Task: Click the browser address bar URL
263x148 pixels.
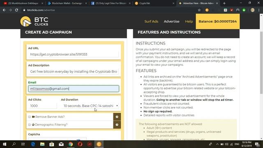Action: pyautogui.click(x=41, y=10)
